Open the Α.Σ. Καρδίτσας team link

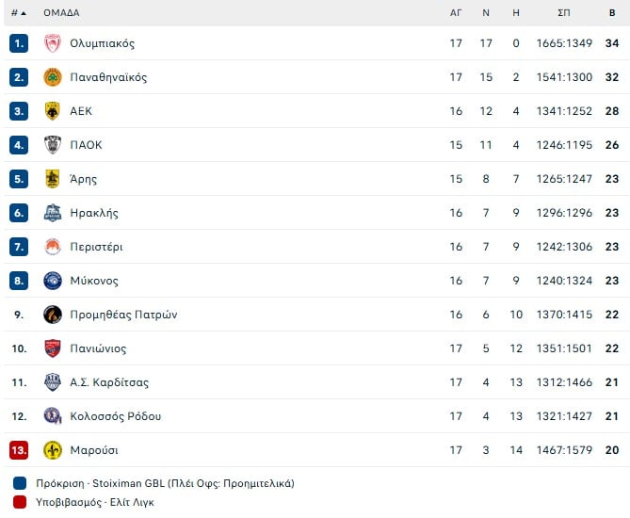point(109,382)
